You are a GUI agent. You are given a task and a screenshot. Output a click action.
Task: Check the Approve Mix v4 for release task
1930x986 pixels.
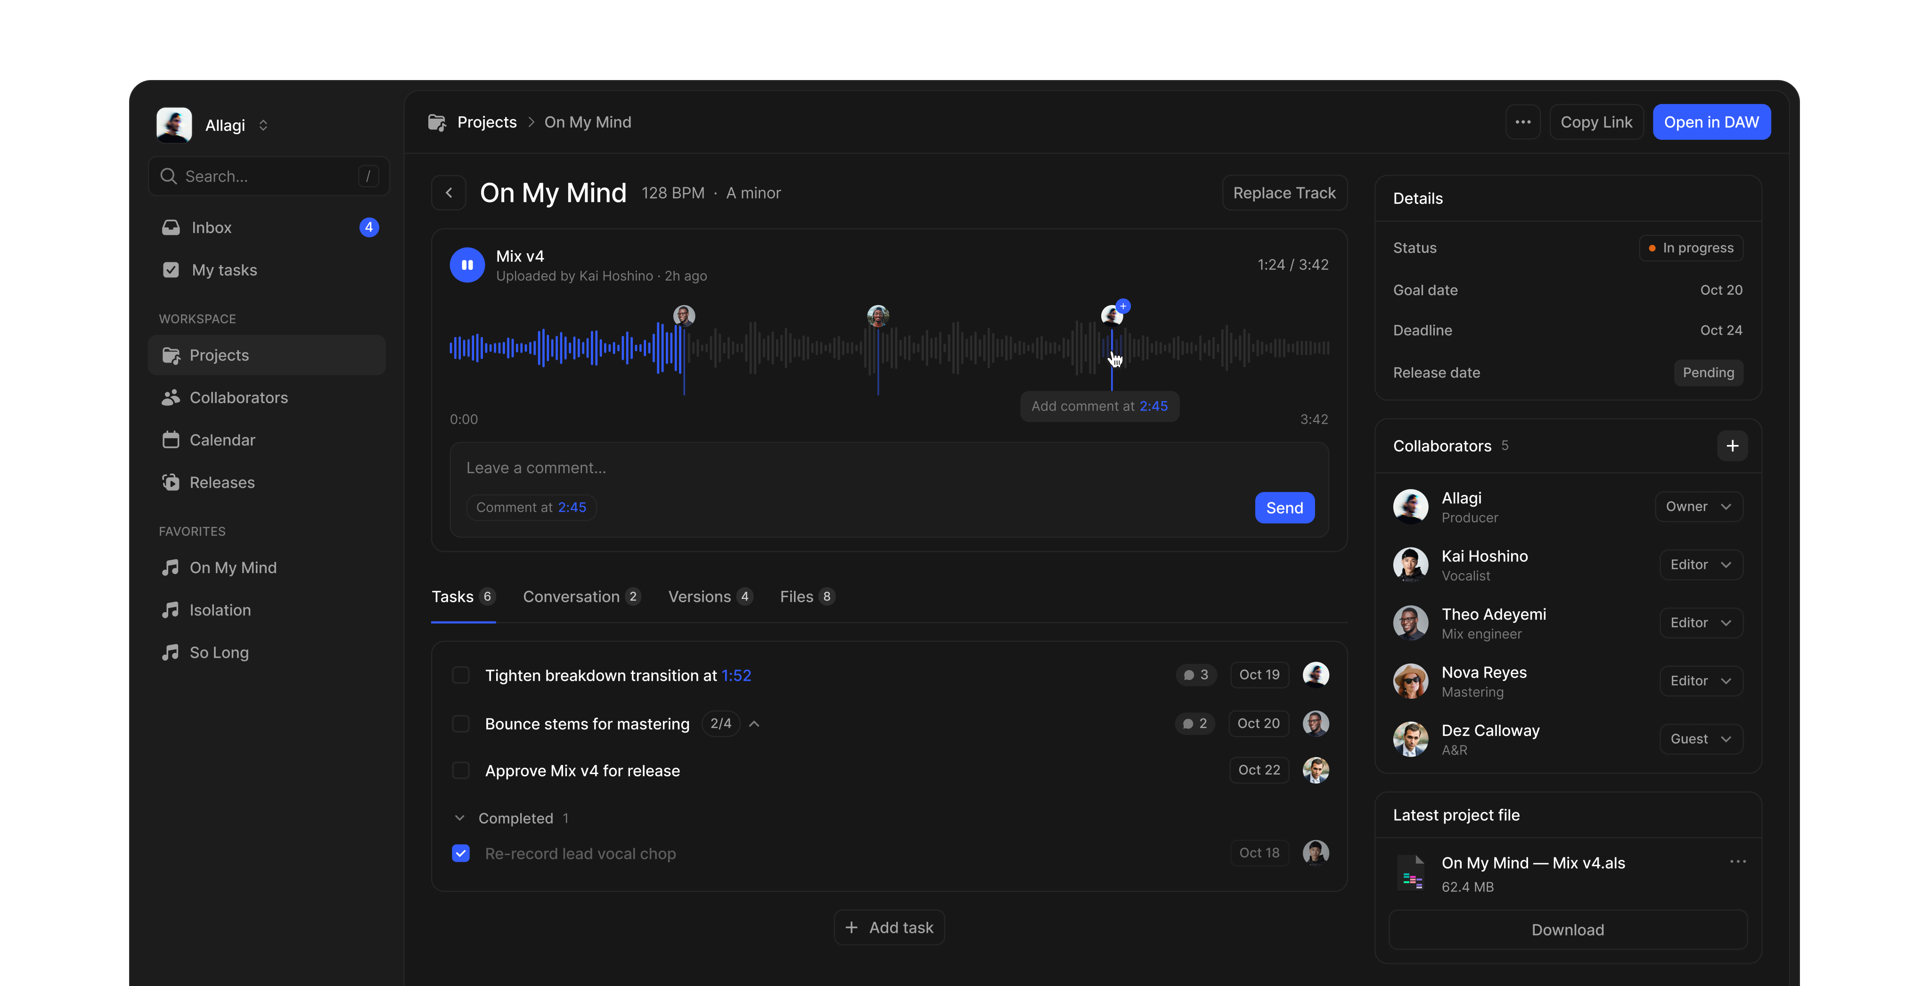click(461, 770)
